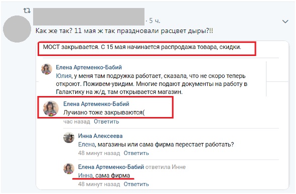Viewport: 296px width, 194px height.
Task: Open Елена avatar on 'сама фирма' reply
Action: coord(69,168)
